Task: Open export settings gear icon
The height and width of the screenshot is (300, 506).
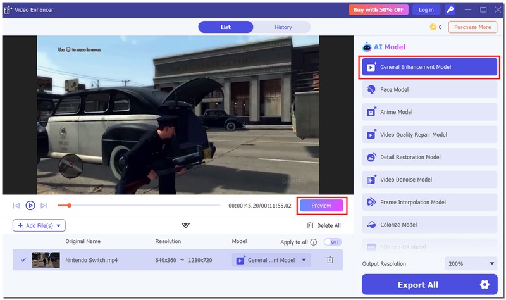Action: point(485,285)
